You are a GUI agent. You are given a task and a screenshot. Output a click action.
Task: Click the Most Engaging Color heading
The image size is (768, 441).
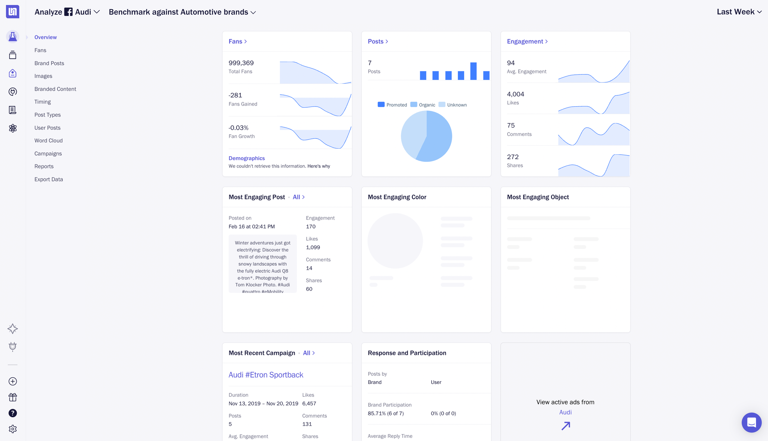[x=397, y=197]
